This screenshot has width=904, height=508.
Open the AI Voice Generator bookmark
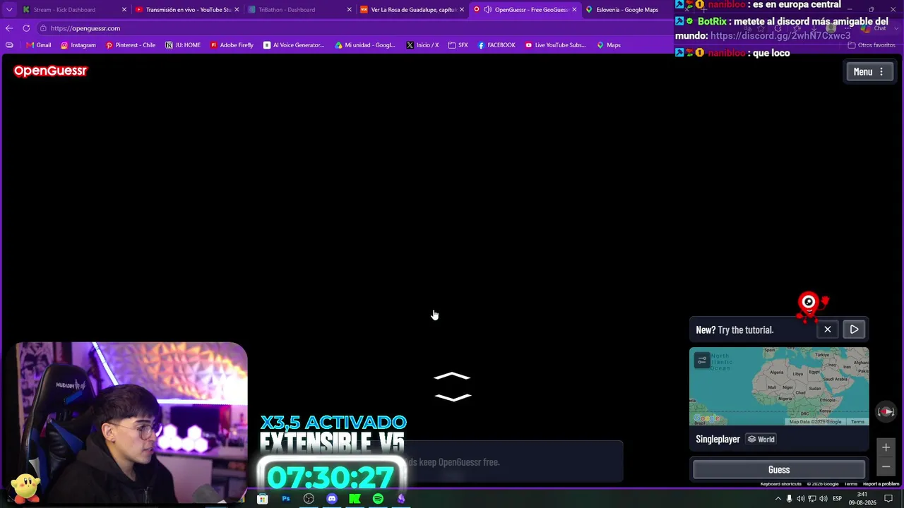tap(294, 45)
